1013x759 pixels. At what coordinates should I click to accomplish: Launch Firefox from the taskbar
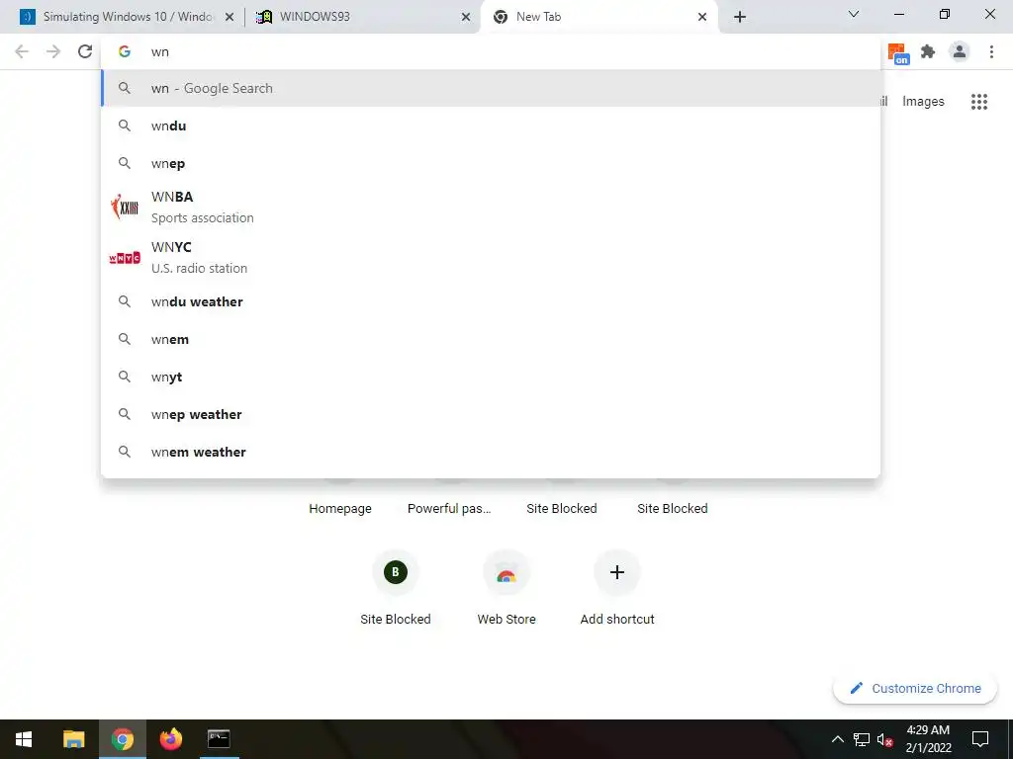click(170, 739)
